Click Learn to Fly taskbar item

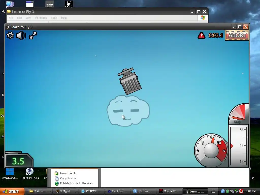click(x=195, y=191)
